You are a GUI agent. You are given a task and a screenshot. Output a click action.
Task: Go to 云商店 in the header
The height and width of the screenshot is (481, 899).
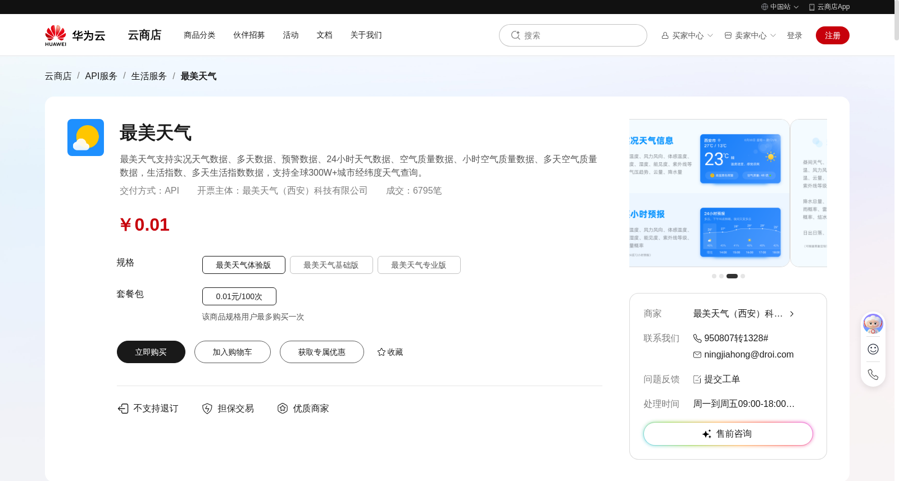[x=144, y=35]
